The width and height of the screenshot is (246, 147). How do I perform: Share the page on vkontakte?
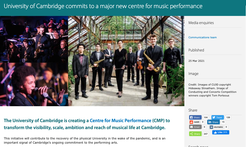click(216, 127)
